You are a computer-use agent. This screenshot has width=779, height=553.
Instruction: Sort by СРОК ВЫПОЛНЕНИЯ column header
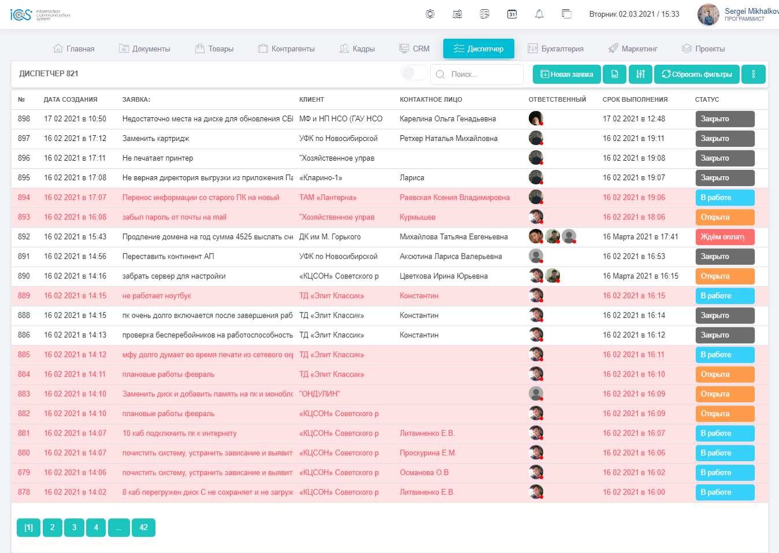(635, 99)
